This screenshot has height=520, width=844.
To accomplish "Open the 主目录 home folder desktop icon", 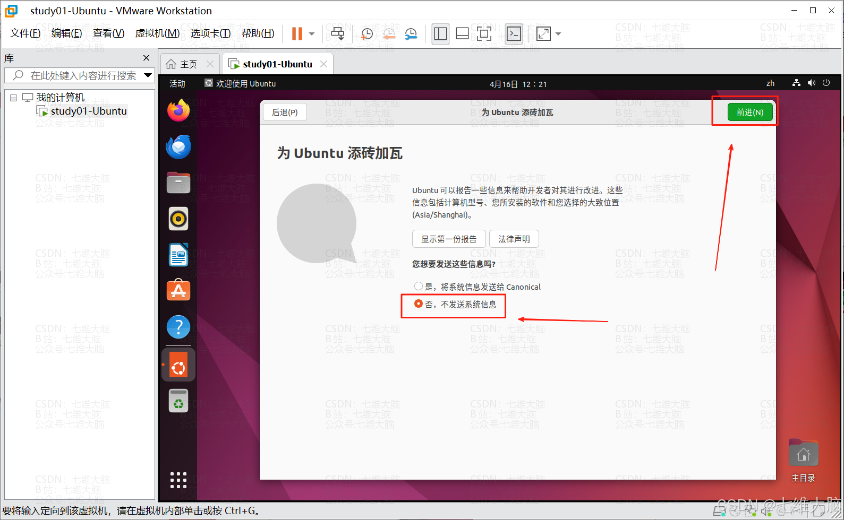I will click(803, 460).
